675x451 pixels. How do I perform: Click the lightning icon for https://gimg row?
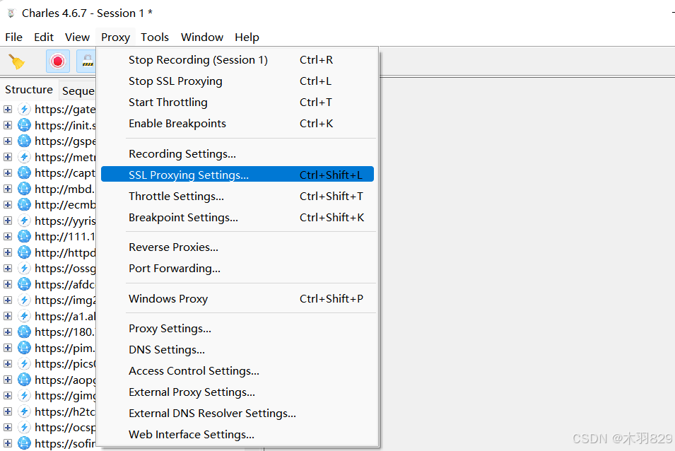25,395
